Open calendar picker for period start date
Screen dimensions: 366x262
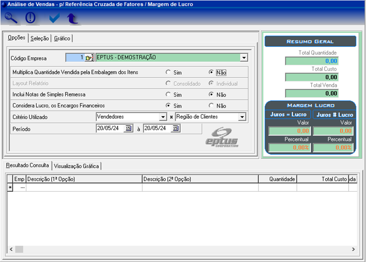(x=128, y=129)
